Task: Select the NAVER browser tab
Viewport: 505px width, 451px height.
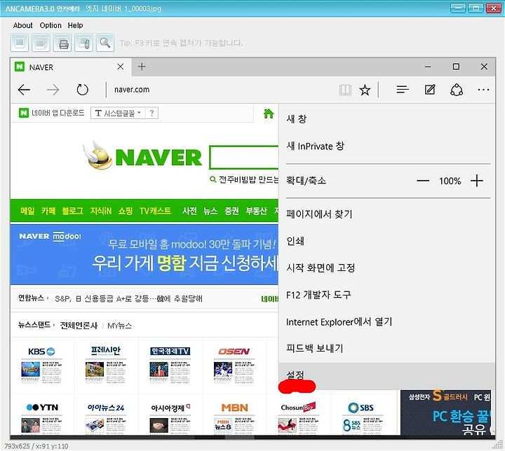Action: [x=71, y=67]
